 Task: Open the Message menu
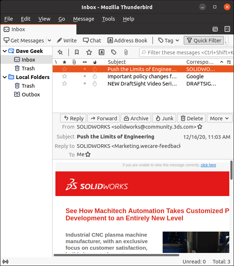(x=83, y=19)
